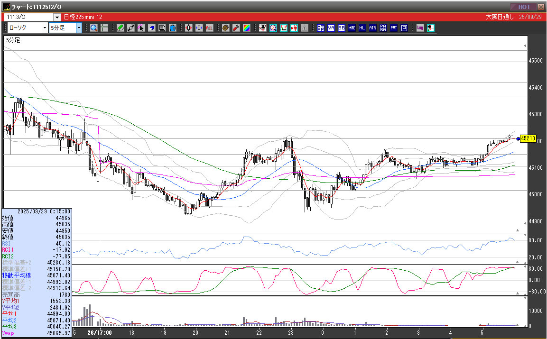Select the pencil drawing tool
The height and width of the screenshot is (339, 547).
click(x=121, y=28)
